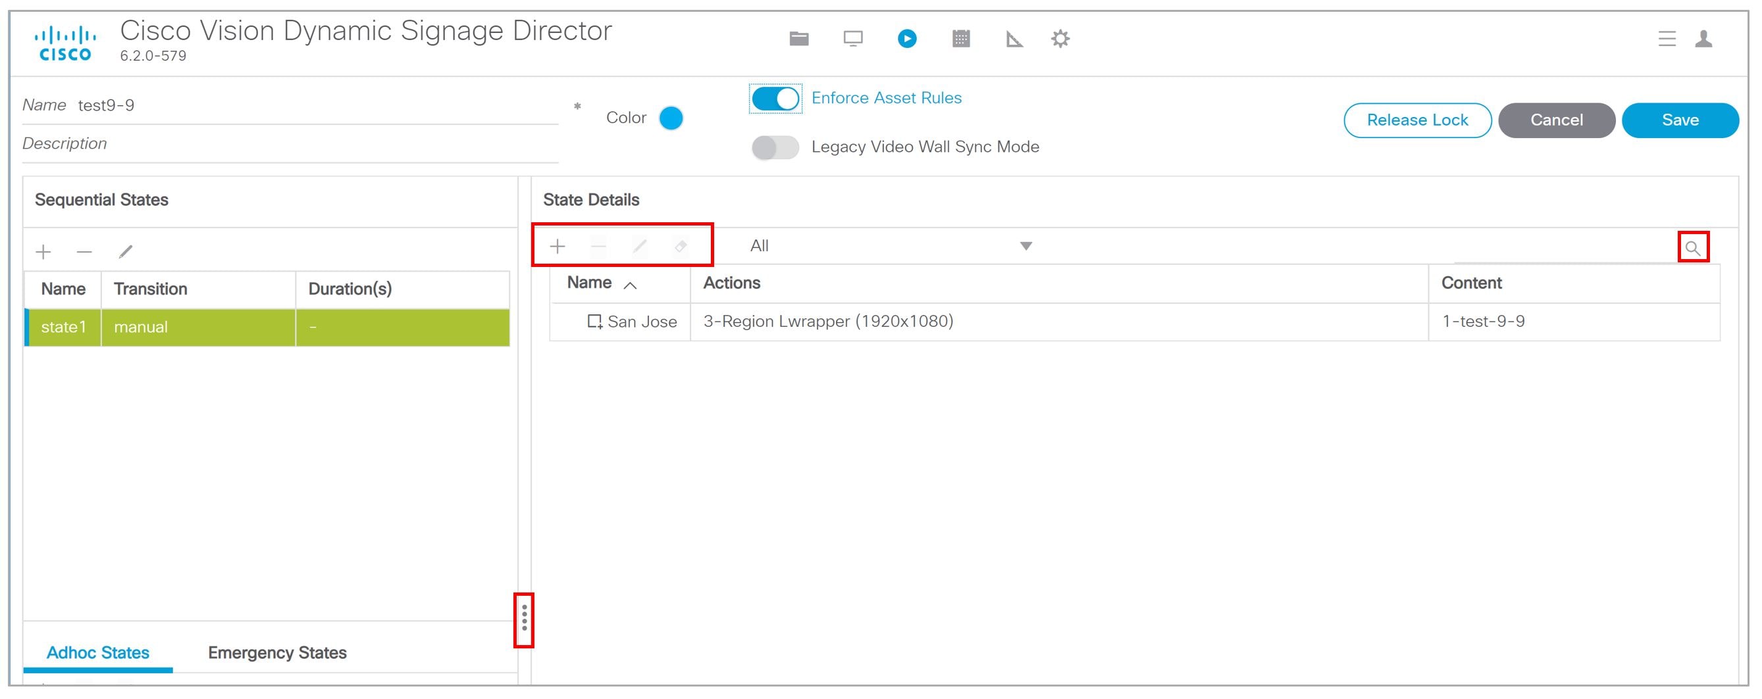Image resolution: width=1762 pixels, height=699 pixels.
Task: Switch to Adhoc States tab
Action: tap(98, 652)
